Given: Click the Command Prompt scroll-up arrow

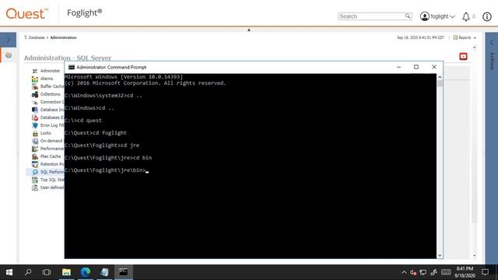Looking at the screenshot, I should 440,77.
